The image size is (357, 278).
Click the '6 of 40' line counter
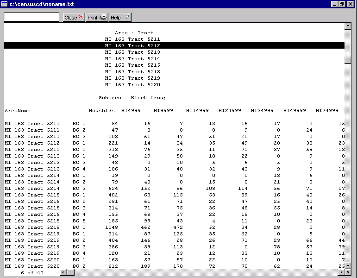[x=31, y=273]
